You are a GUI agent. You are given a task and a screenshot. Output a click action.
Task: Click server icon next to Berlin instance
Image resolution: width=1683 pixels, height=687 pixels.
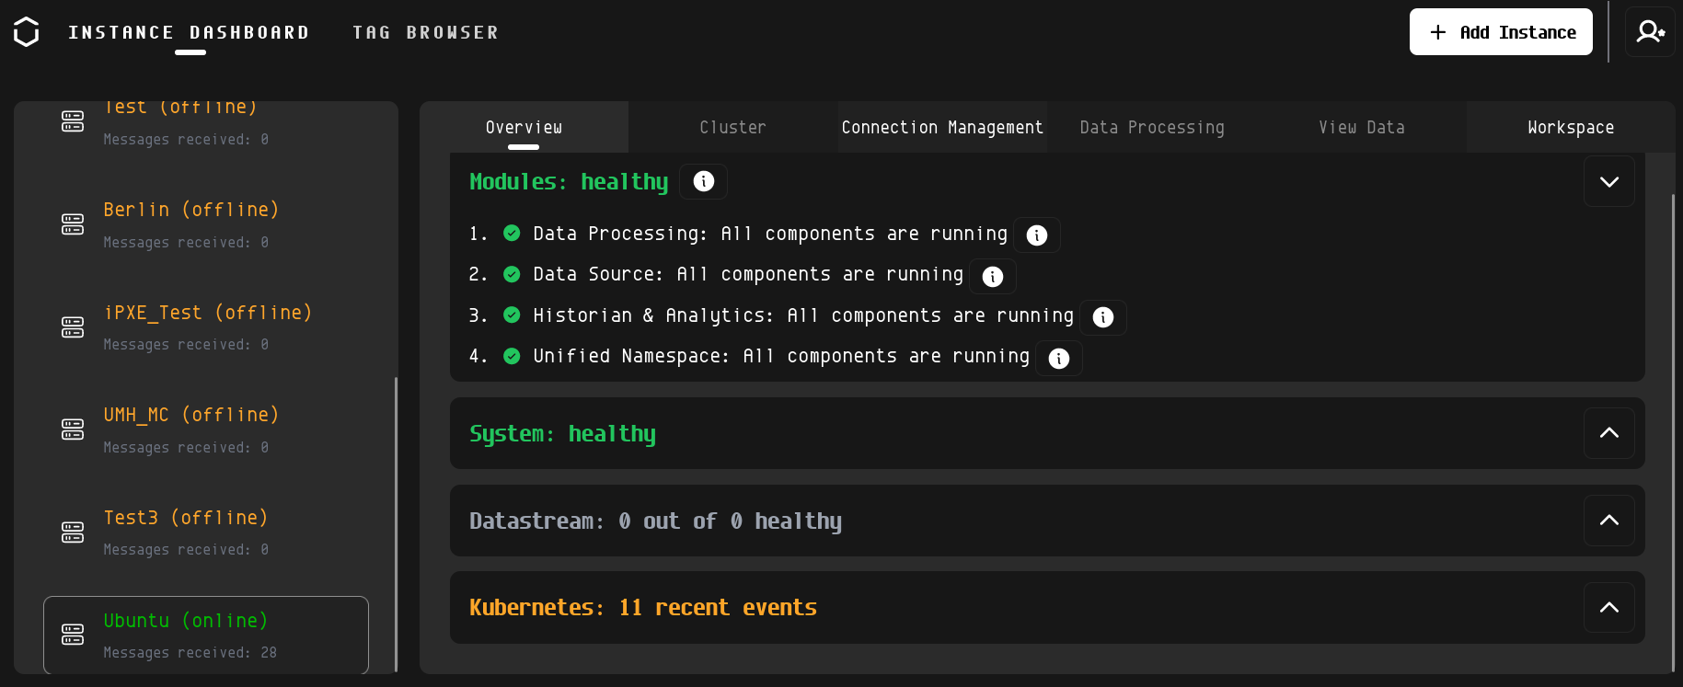coord(73,224)
